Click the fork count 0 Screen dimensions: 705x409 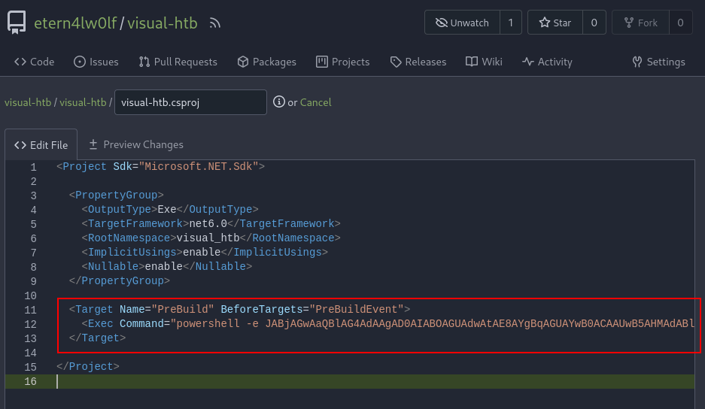[680, 23]
